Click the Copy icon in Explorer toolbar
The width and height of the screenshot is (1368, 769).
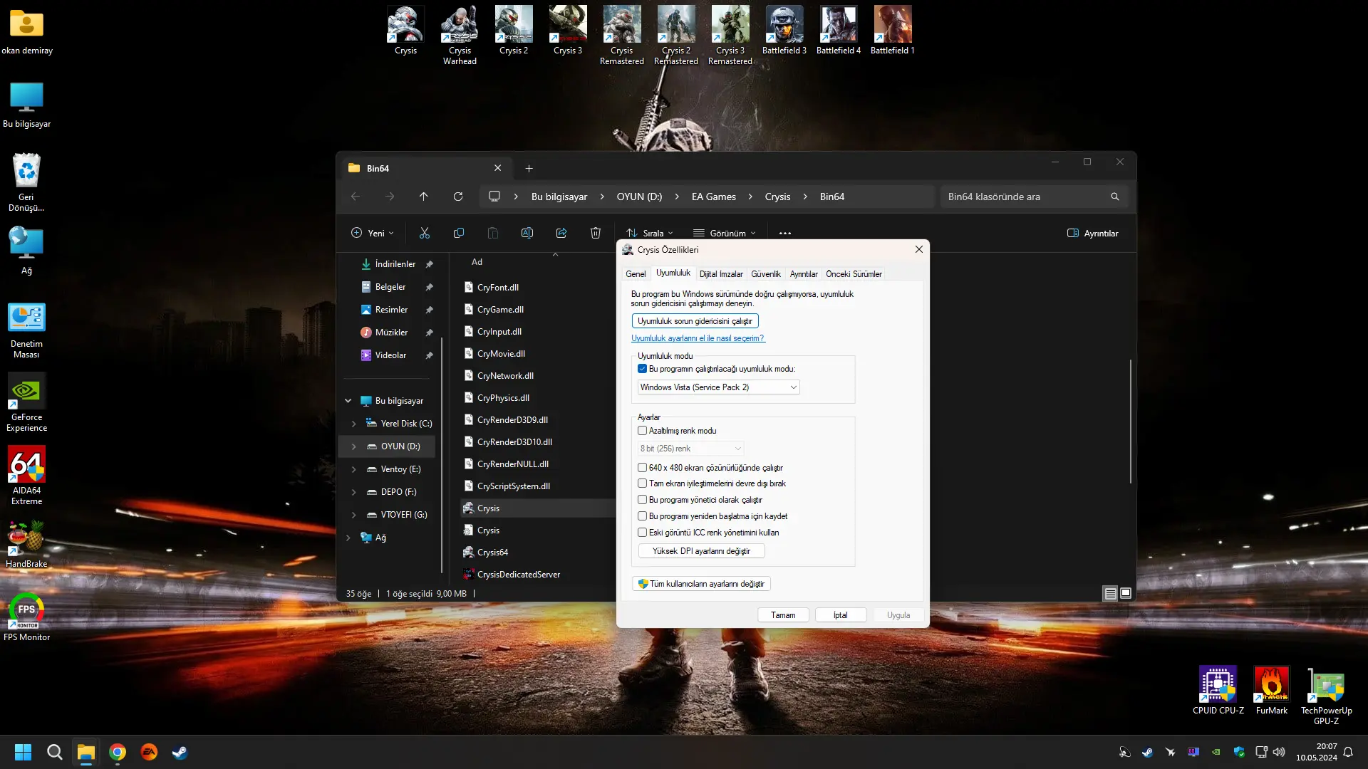(x=459, y=233)
